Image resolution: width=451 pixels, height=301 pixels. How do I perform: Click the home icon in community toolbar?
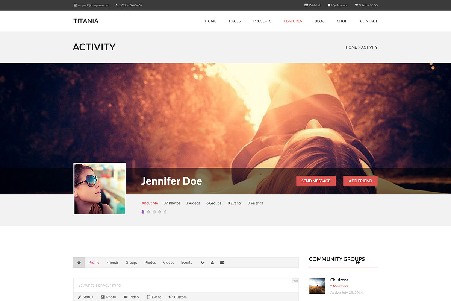pyautogui.click(x=79, y=263)
